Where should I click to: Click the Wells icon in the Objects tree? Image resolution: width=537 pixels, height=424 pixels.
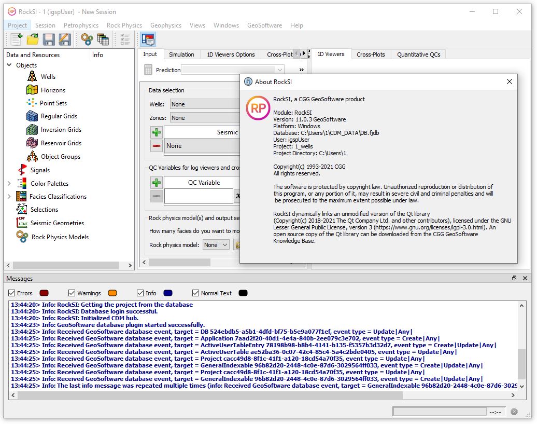click(32, 76)
